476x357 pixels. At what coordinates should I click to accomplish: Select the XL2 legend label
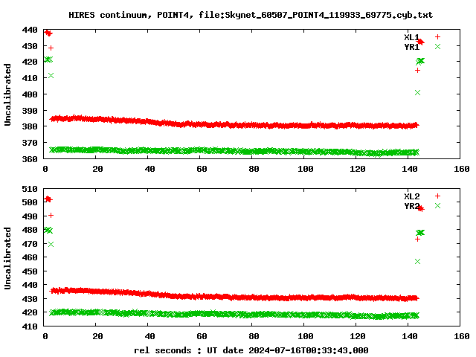411,196
